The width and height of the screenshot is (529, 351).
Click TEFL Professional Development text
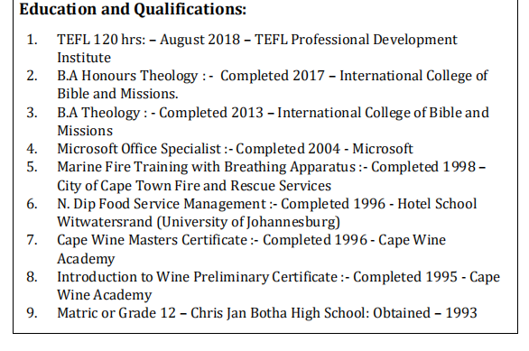356,40
